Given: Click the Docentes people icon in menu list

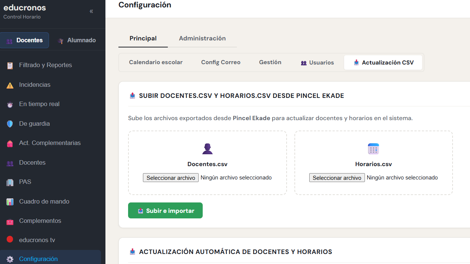Looking at the screenshot, I should (10, 163).
